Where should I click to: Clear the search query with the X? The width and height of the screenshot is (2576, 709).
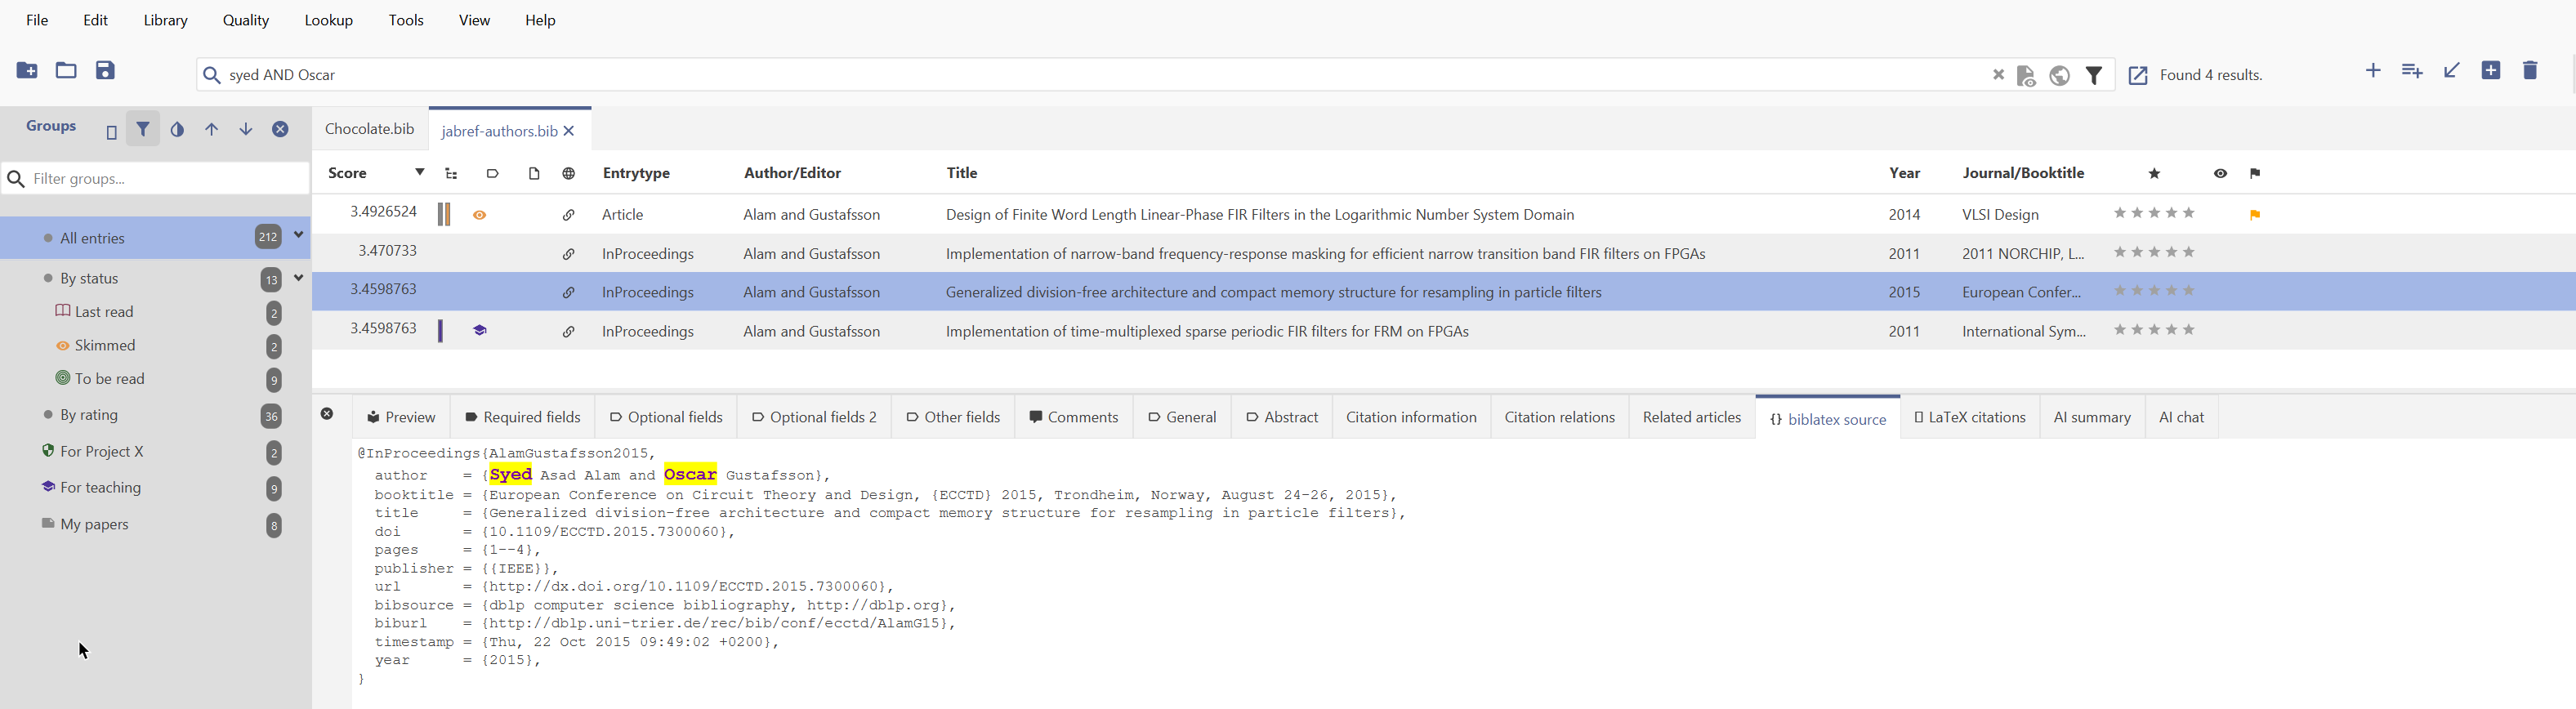point(1998,75)
